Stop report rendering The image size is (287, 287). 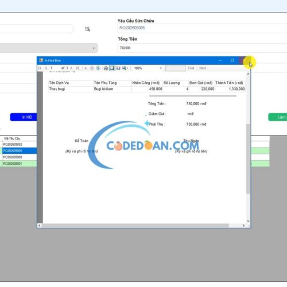click(x=92, y=68)
